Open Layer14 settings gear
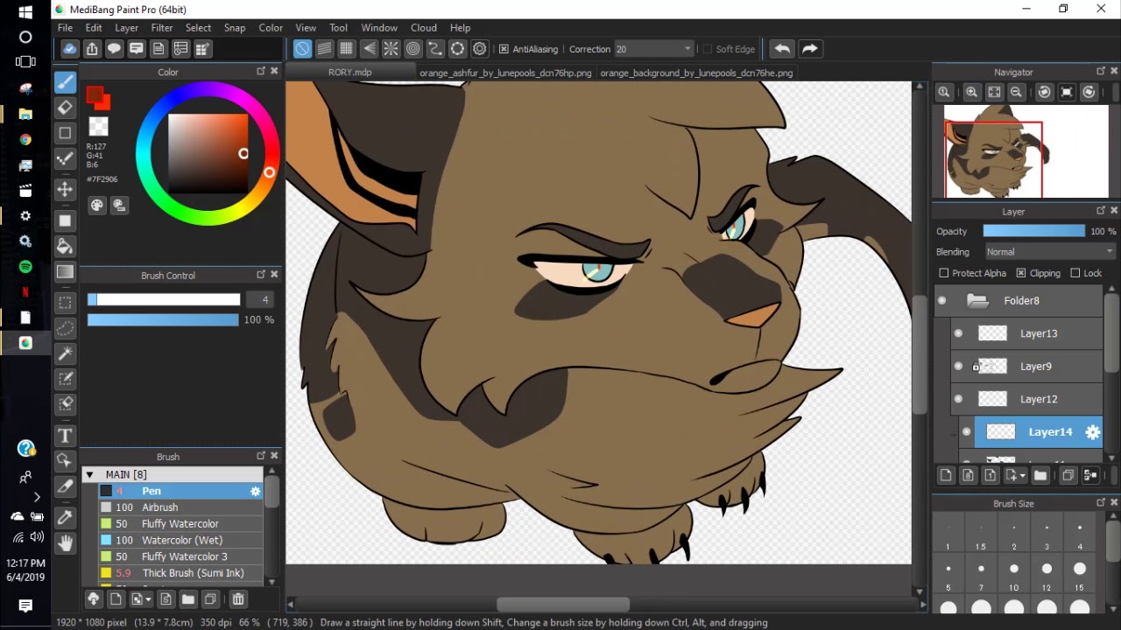 [1093, 431]
